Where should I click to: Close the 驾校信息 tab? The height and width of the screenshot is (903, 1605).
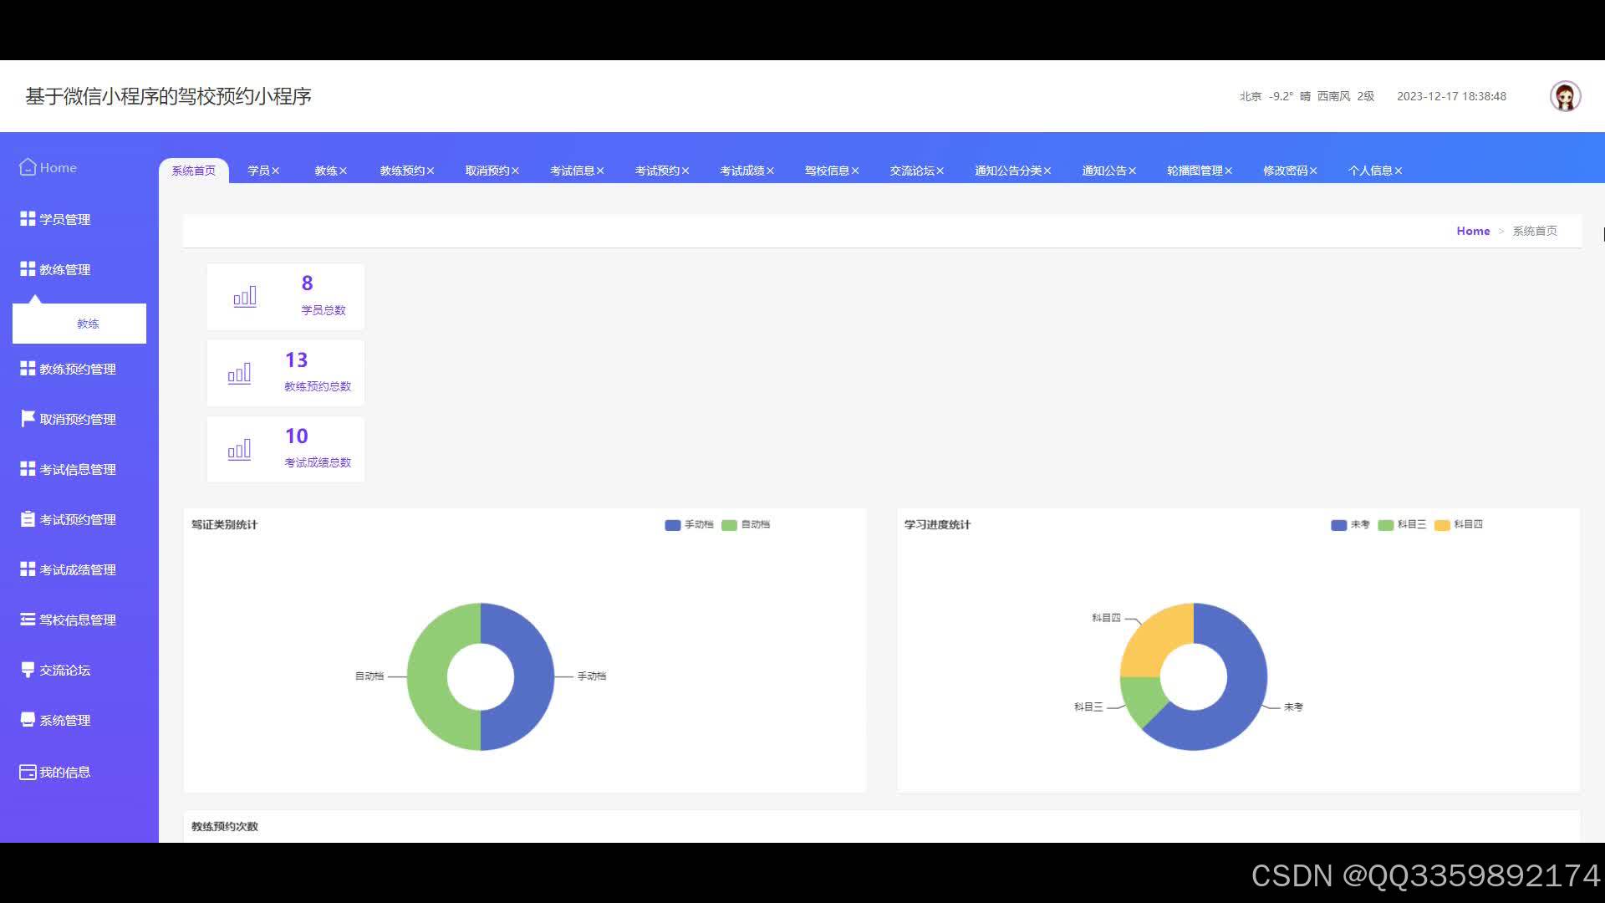pos(855,171)
